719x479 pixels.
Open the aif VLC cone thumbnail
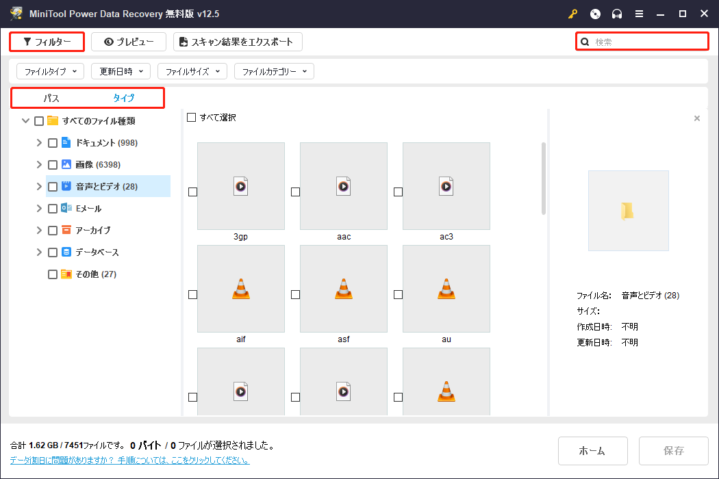[241, 288]
